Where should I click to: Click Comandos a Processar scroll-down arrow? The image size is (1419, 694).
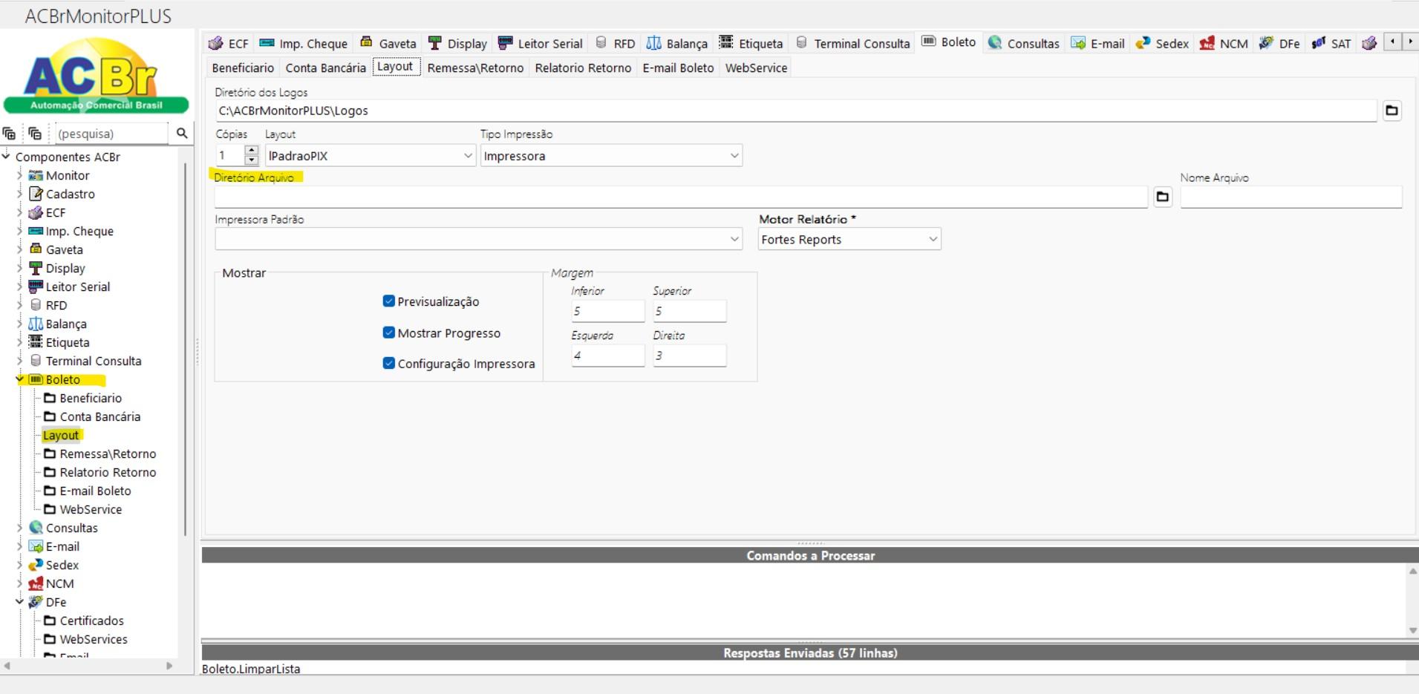(1412, 631)
